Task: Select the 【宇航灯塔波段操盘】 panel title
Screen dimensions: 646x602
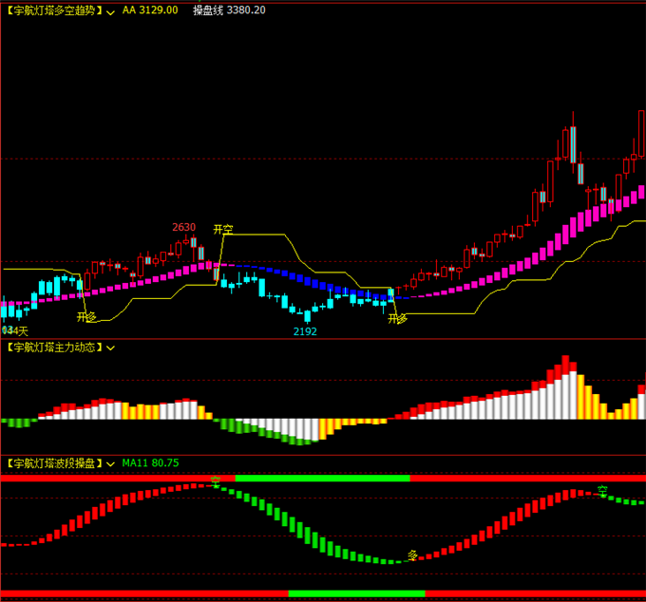Action: pyautogui.click(x=53, y=463)
